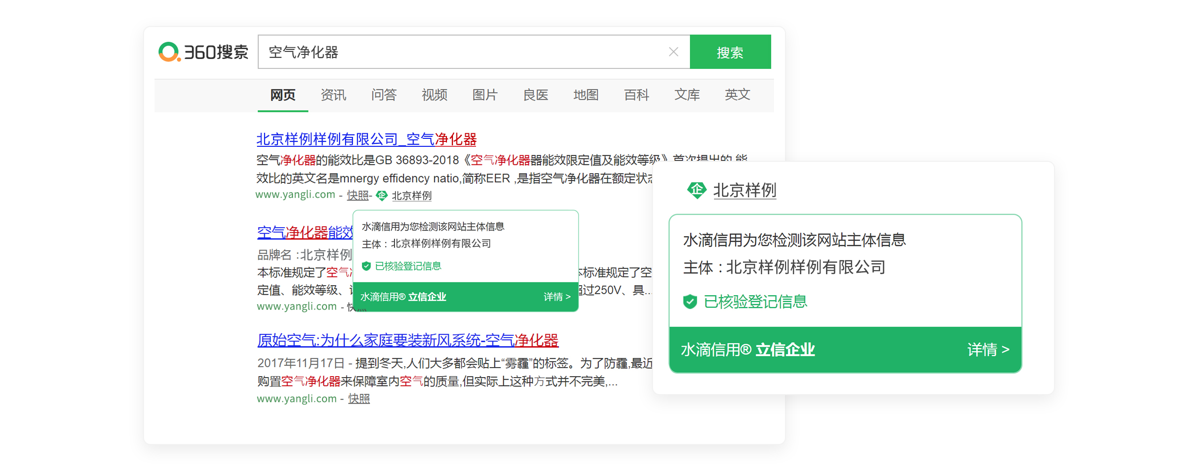The image size is (1200, 471).
Task: Switch to the 百科 tab
Action: click(636, 95)
